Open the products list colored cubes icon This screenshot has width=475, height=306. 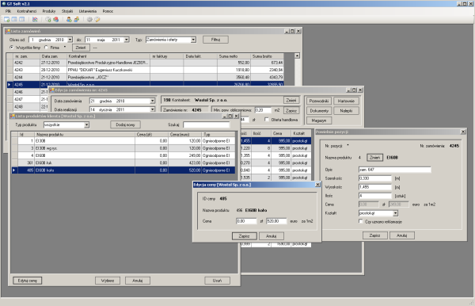point(55,19)
